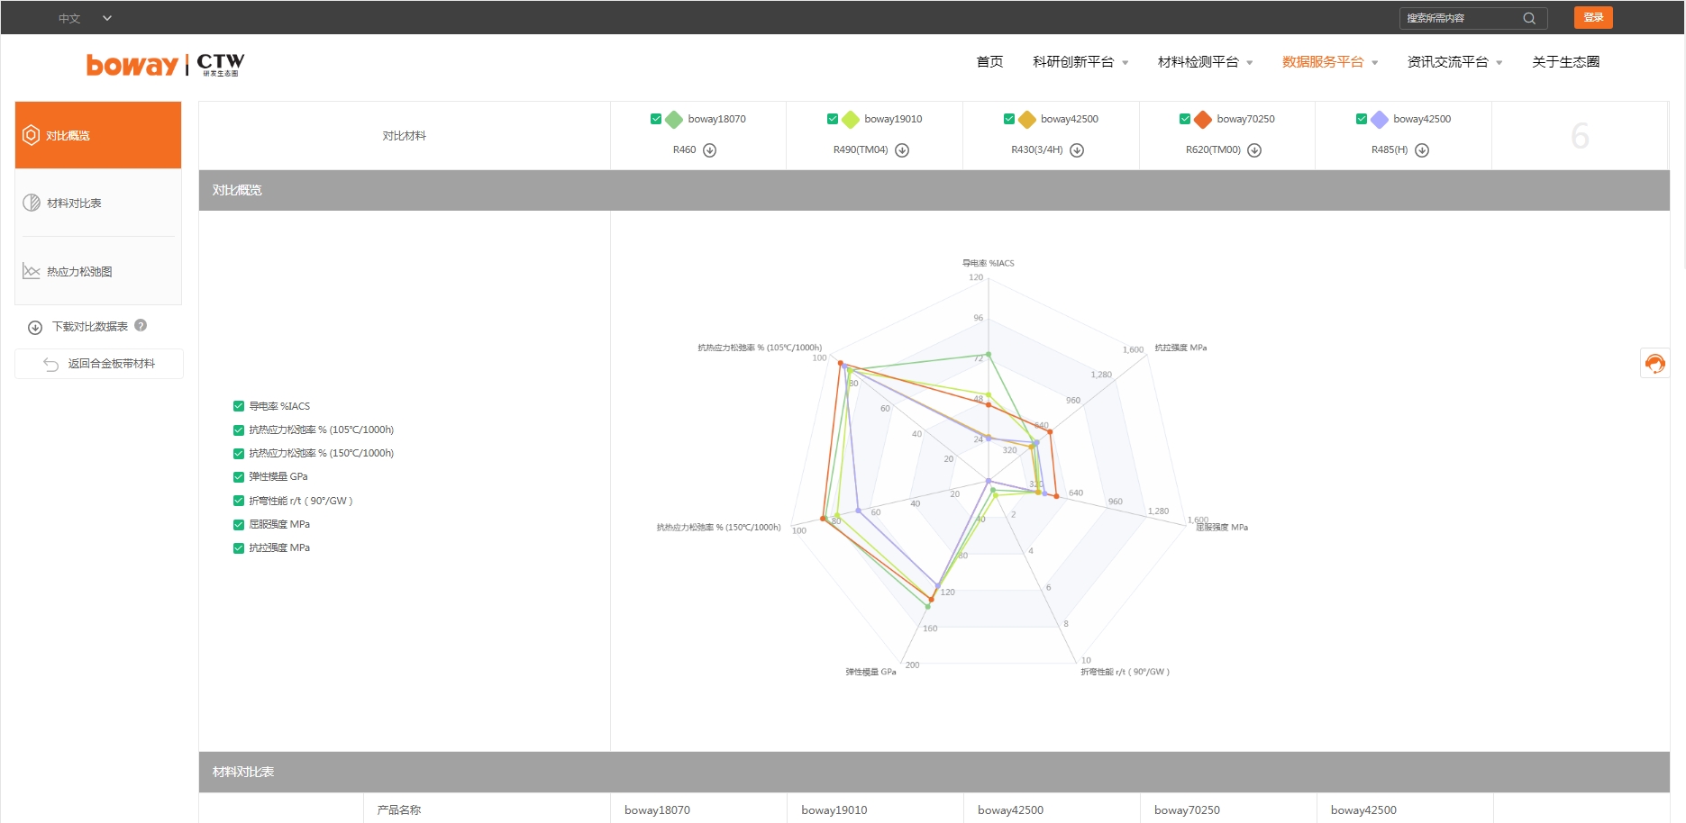Toggle the 屈服强度 MPa checkbox
This screenshot has height=823, width=1686.
tap(239, 525)
